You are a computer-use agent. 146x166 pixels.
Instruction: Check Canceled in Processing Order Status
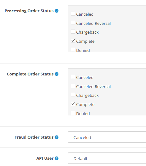(73, 14)
